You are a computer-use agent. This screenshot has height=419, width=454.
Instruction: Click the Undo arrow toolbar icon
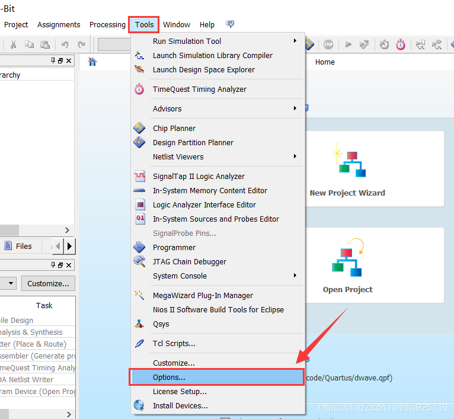65,44
